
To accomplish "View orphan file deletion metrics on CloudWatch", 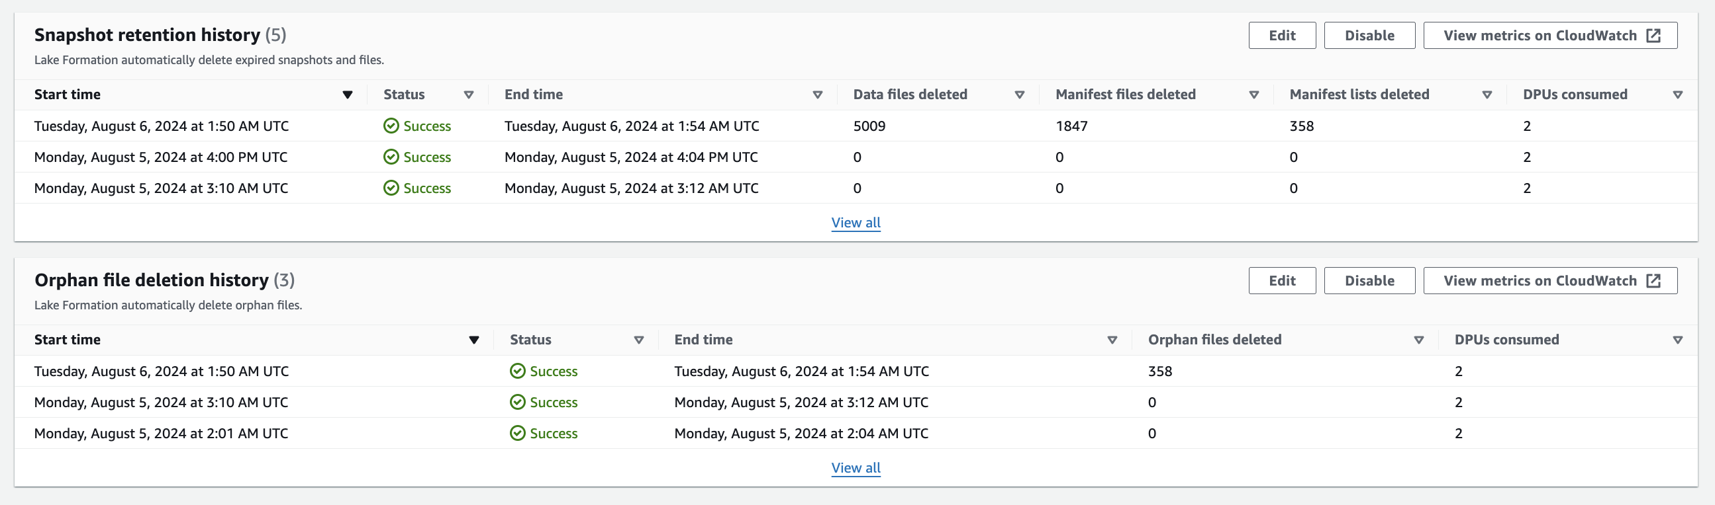I will [x=1549, y=281].
